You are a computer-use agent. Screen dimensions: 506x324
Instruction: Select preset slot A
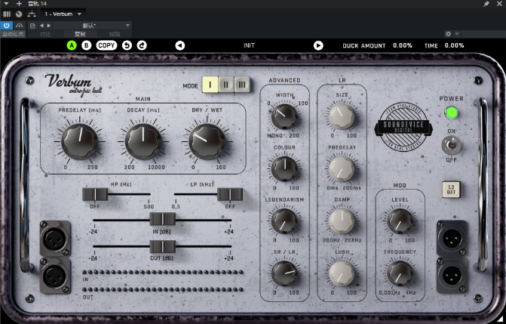[x=72, y=45]
